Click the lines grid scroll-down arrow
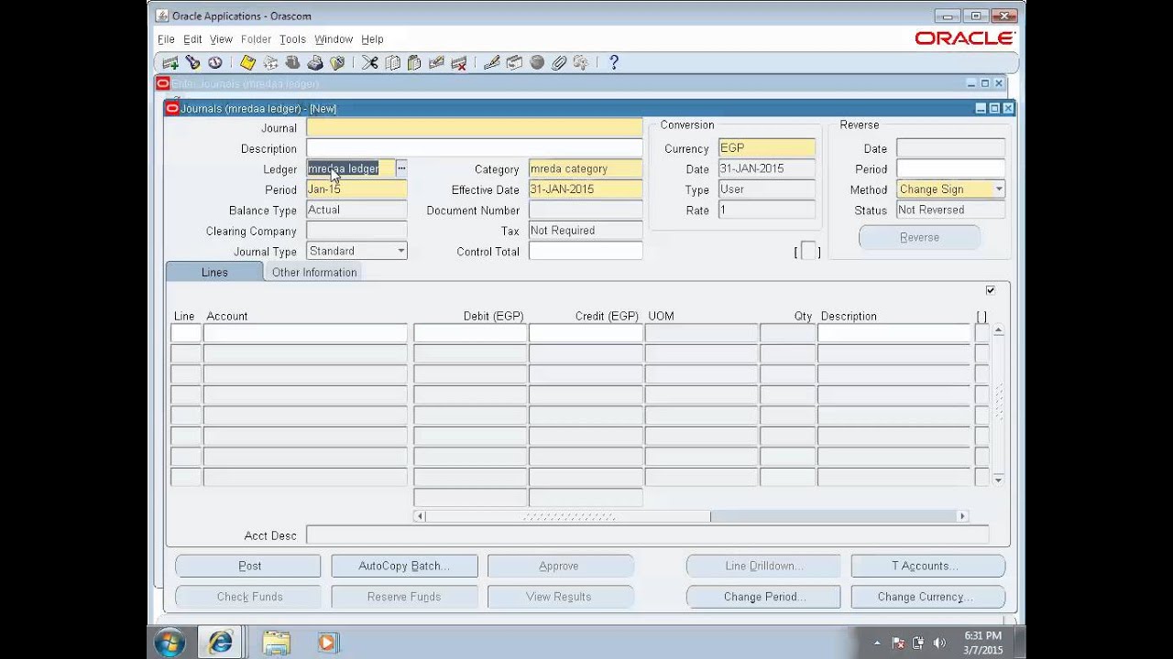Screen dimensions: 1173x659 point(998,480)
